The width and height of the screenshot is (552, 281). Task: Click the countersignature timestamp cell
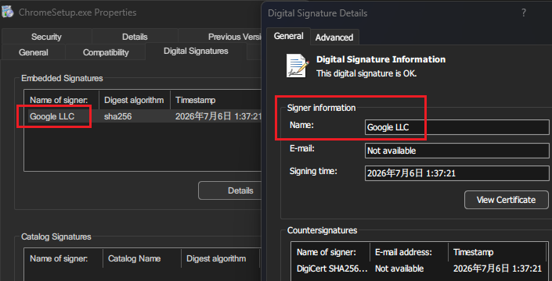point(497,269)
